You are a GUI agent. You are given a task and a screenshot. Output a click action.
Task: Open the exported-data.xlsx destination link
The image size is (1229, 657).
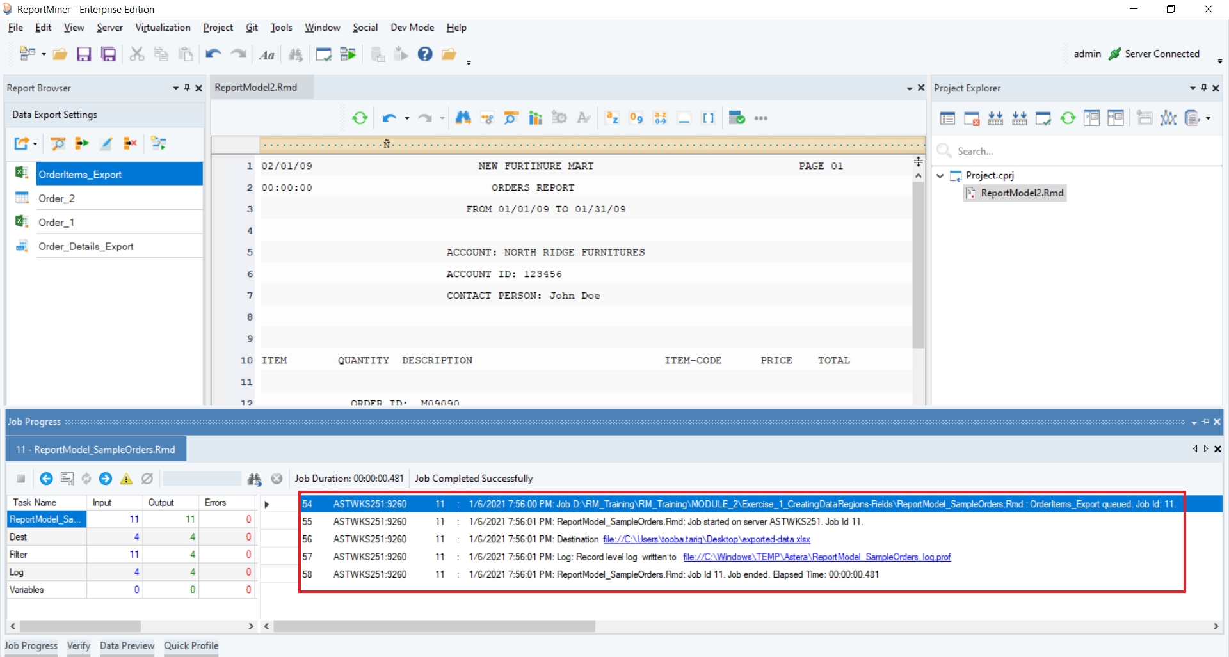click(x=706, y=539)
